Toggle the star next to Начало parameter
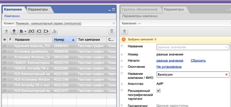 pyautogui.click(x=122, y=61)
